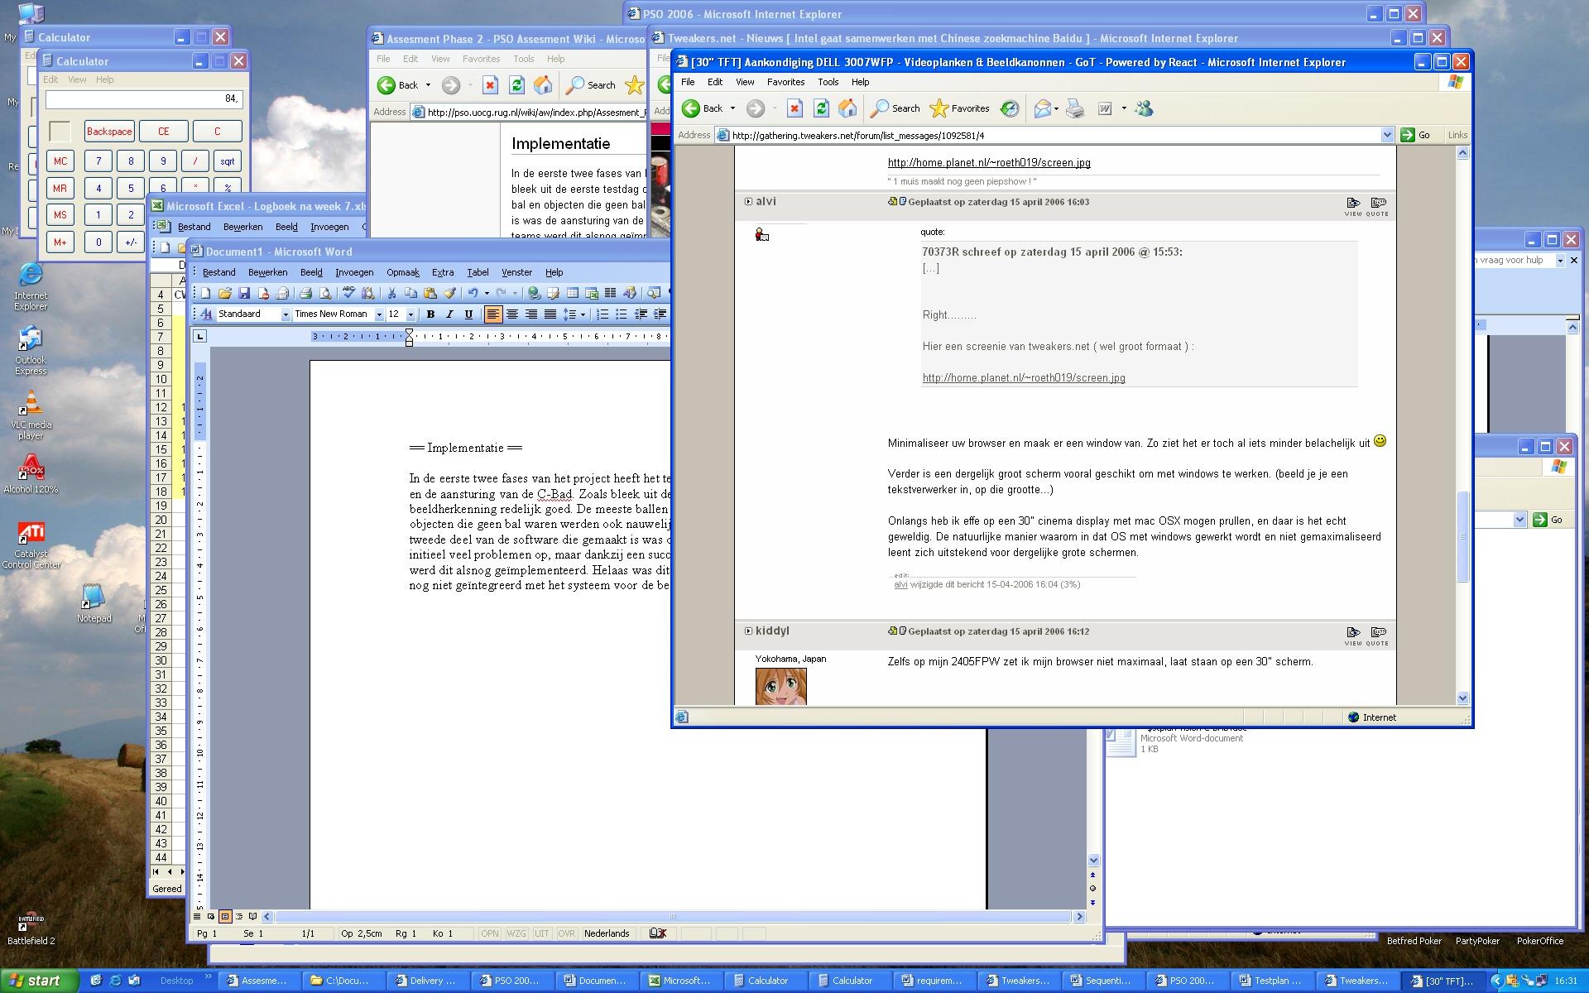Toggle Bold formatting in Word
Viewport: 1589px width, 993px height.
coord(430,314)
